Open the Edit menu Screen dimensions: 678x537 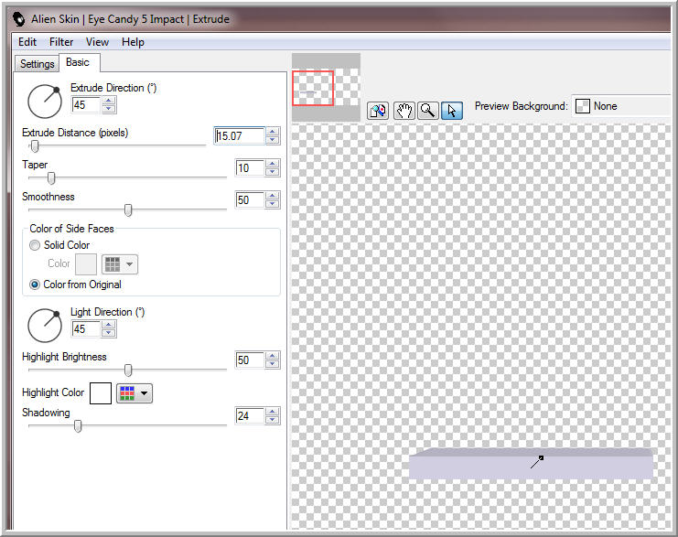click(27, 42)
